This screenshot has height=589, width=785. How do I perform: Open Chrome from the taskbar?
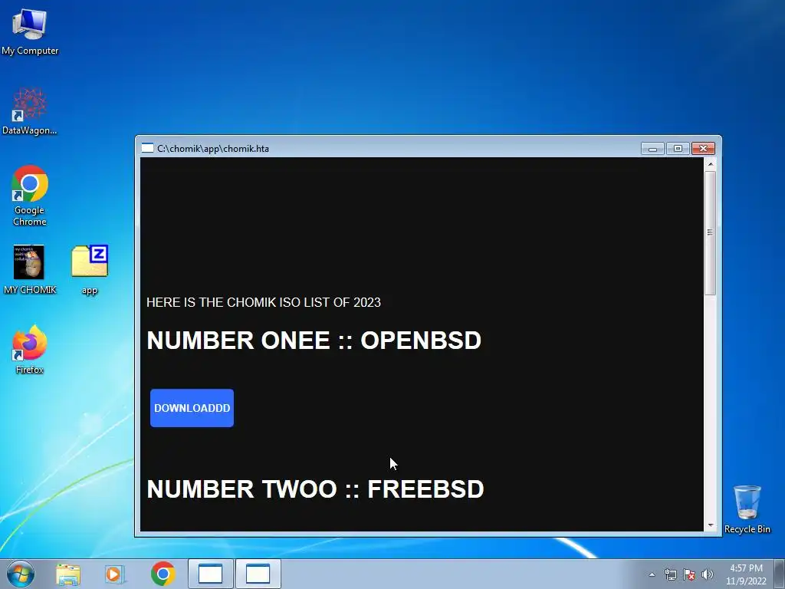tap(163, 574)
